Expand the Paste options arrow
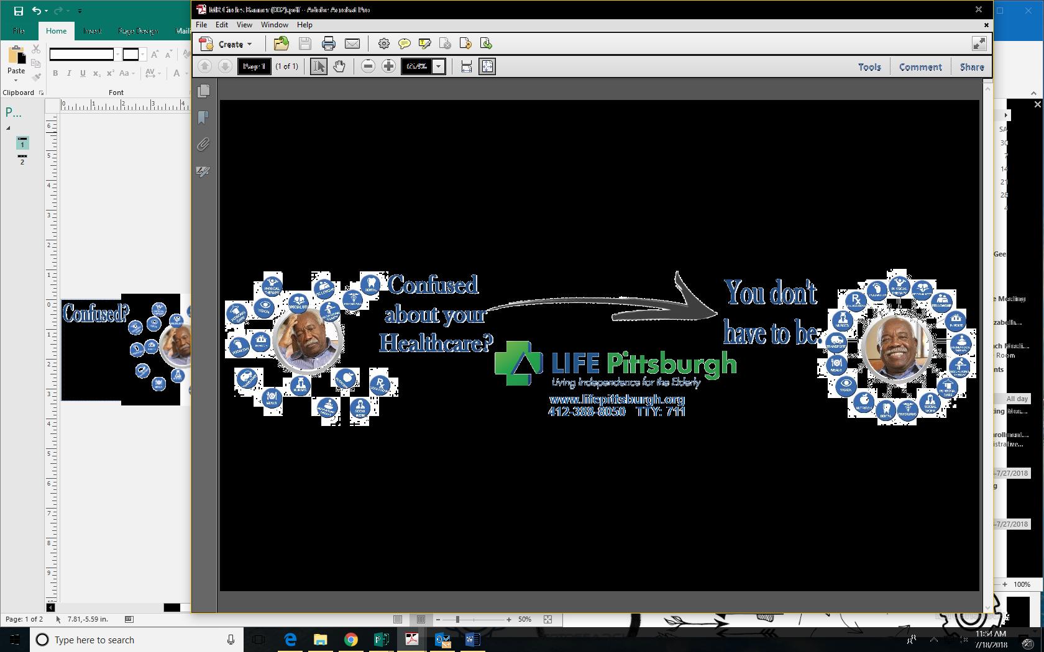Viewport: 1044px width, 652px height. (16, 79)
